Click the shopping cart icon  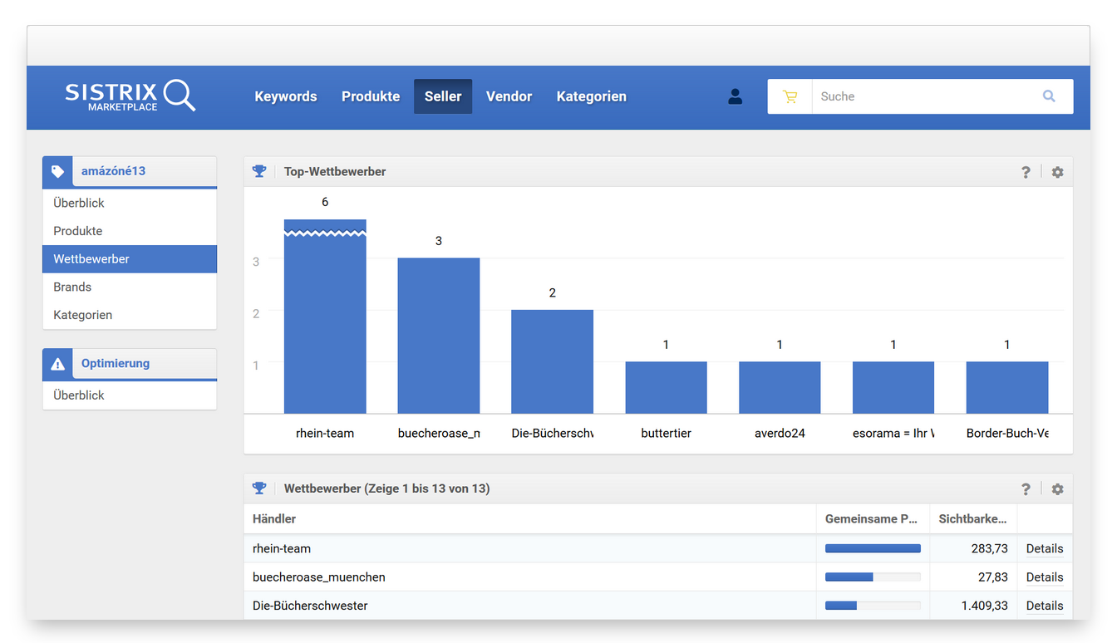[x=790, y=96]
